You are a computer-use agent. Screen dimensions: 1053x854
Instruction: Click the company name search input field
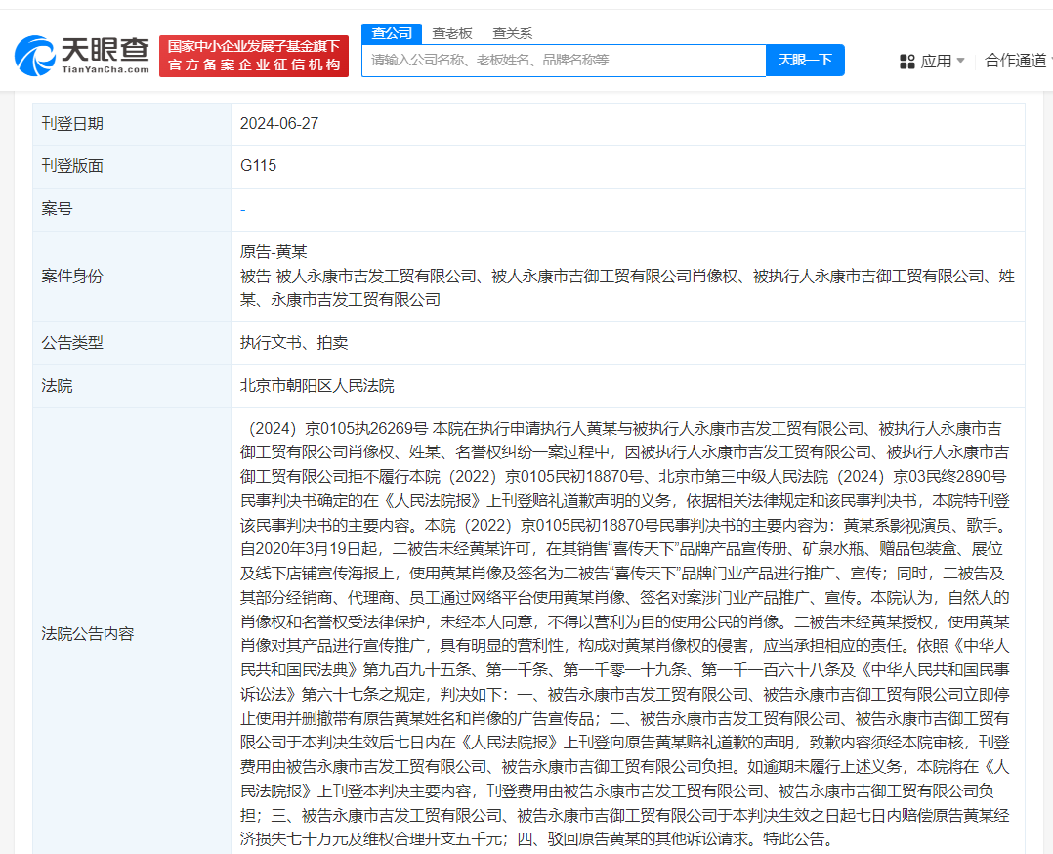(x=564, y=60)
